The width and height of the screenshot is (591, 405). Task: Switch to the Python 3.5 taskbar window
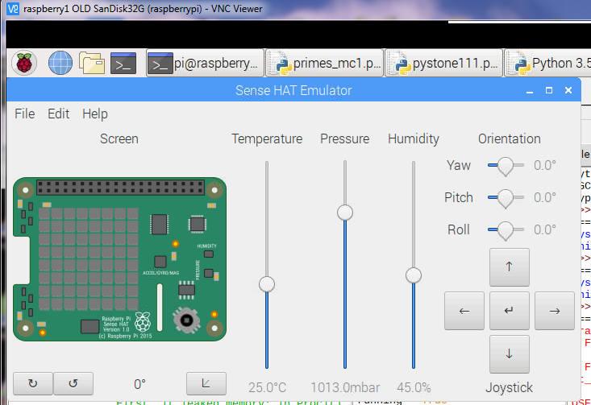(x=547, y=64)
